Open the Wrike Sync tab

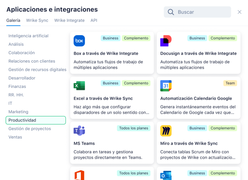point(37,21)
